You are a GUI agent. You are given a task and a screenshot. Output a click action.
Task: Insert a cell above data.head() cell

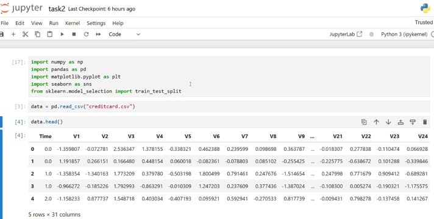[400, 122]
